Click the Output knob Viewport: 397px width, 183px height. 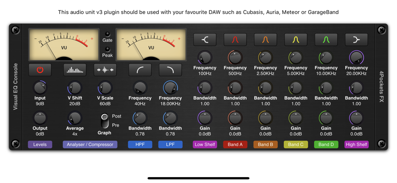[40, 118]
